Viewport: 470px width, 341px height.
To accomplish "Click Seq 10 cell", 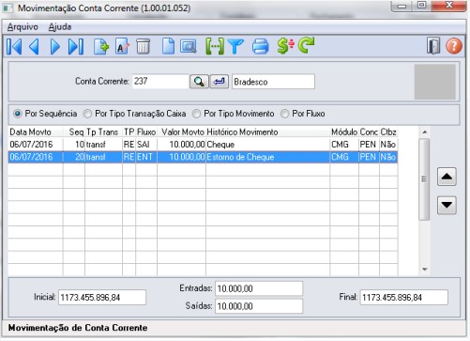I will coord(74,145).
